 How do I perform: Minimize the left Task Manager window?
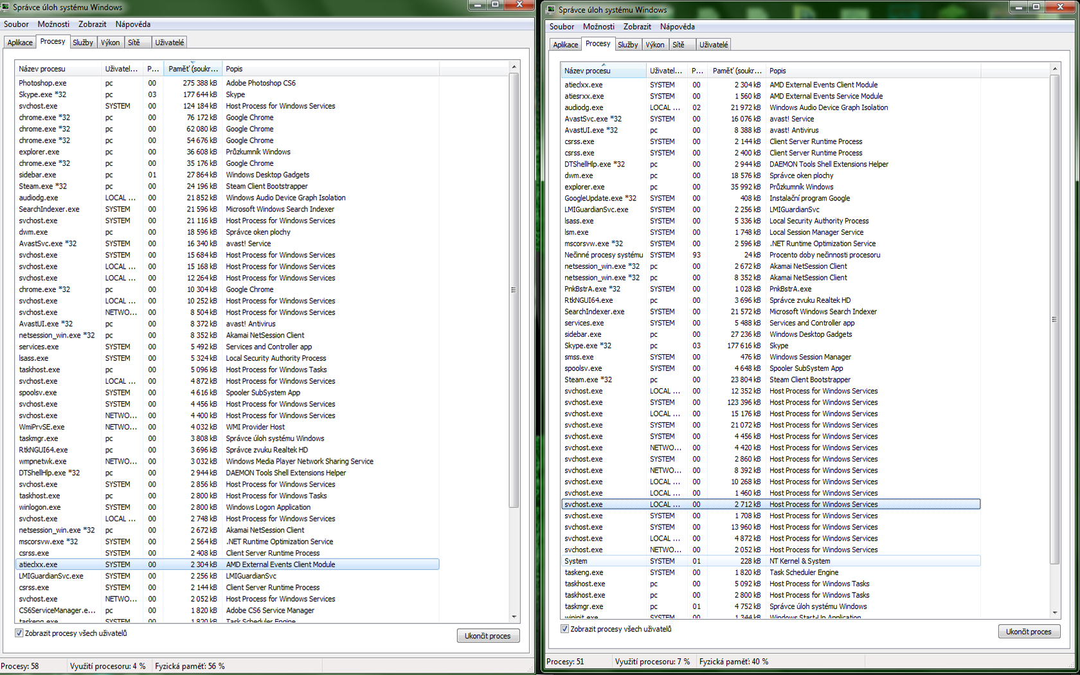point(477,5)
